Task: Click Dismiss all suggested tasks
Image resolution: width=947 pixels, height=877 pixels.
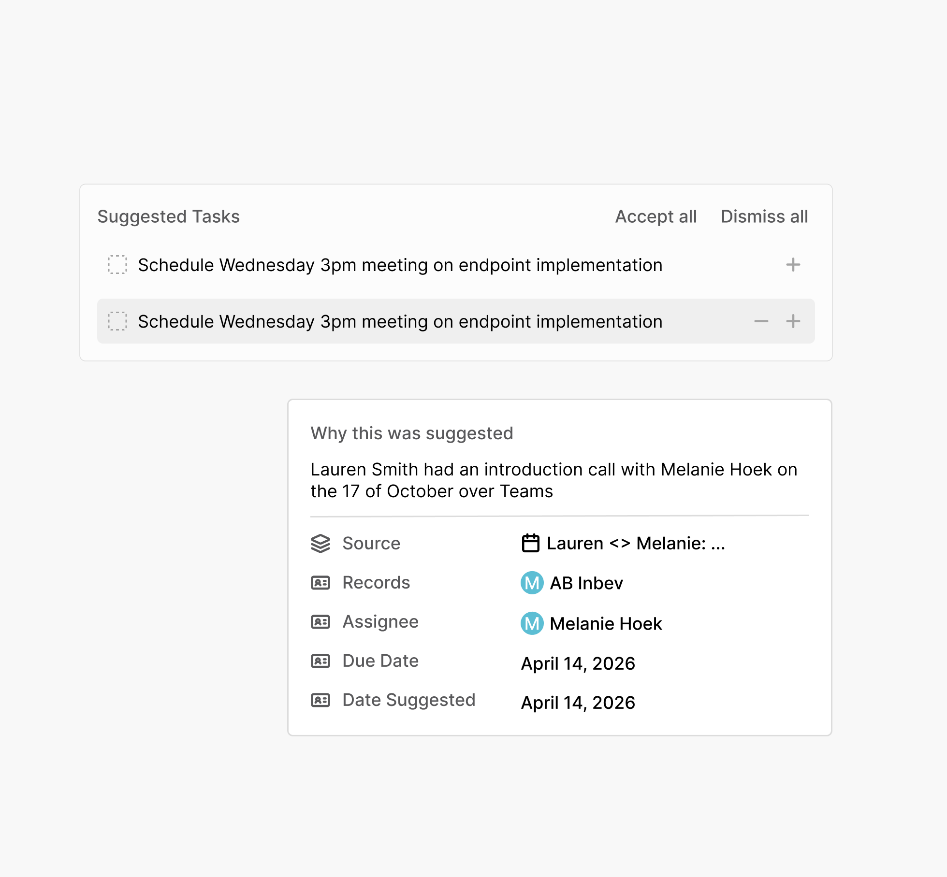Action: click(x=764, y=216)
